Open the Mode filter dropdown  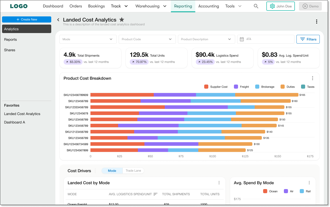coord(88,39)
